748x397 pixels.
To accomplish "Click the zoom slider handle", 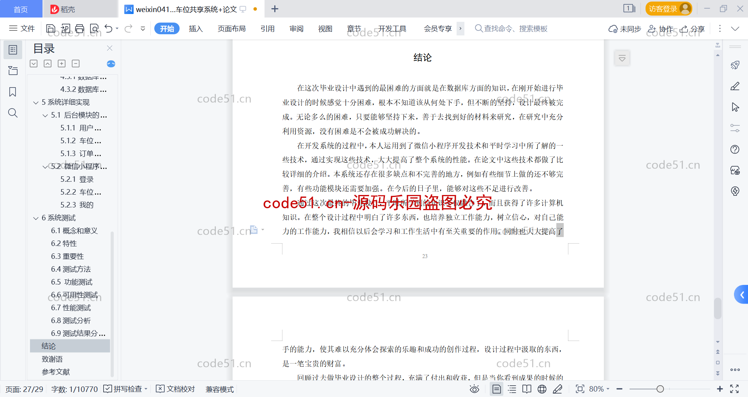I will point(660,389).
